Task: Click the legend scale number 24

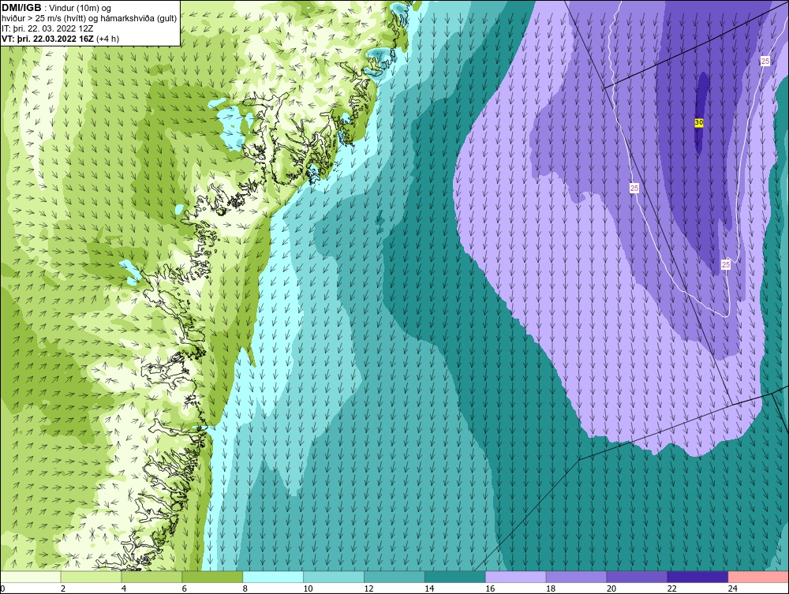Action: point(733,588)
